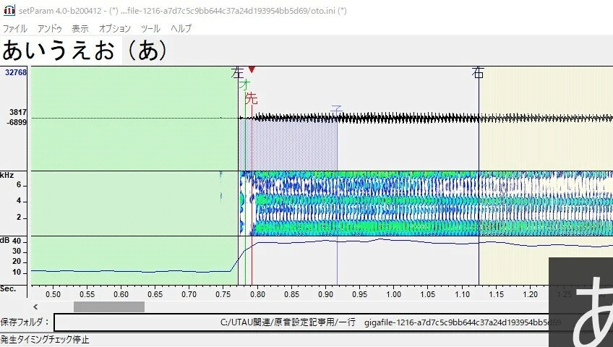Click the 1.20 second mark on time ruler
Image resolution: width=613 pixels, height=347 pixels.
click(530, 295)
